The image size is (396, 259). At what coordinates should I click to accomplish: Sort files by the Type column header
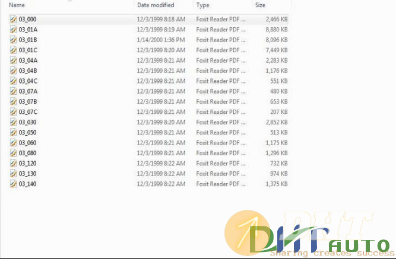pos(203,5)
